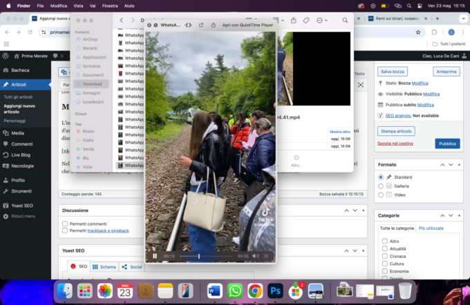
Task: Select Recenti in Finder sidebar
Action: (91, 48)
